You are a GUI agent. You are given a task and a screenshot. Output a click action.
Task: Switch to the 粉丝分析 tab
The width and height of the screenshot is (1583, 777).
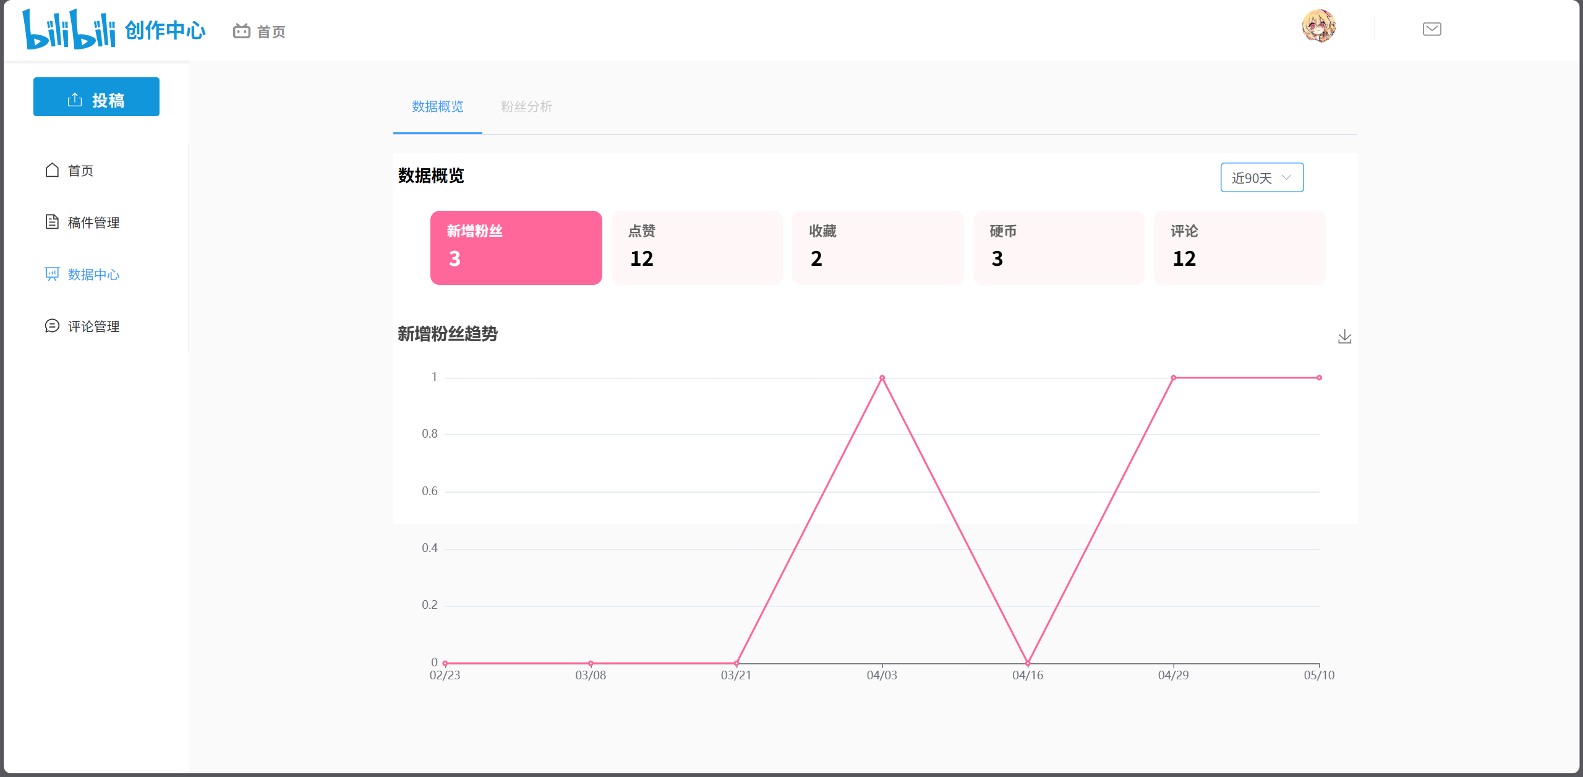click(x=526, y=106)
